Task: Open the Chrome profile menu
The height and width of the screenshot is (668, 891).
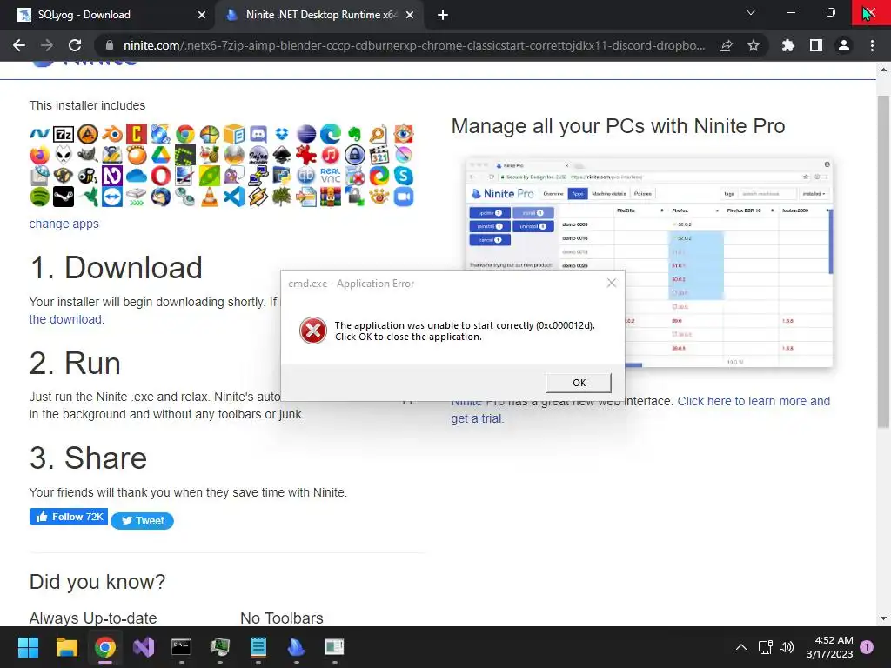Action: 844,45
